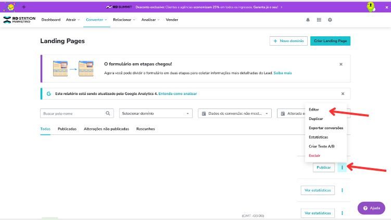Open the RD Summit banner arrow

[282, 7]
